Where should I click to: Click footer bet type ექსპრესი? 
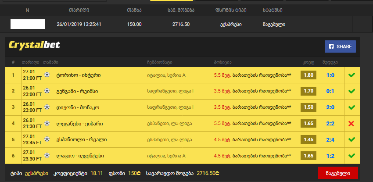[36, 173]
